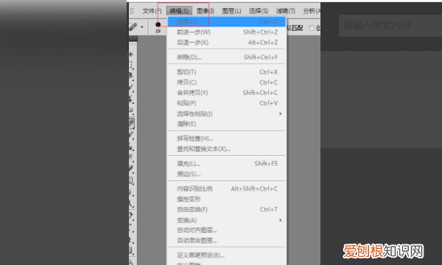Click the healing brush tool preset icon
This screenshot has width=442, height=265.
[133, 27]
